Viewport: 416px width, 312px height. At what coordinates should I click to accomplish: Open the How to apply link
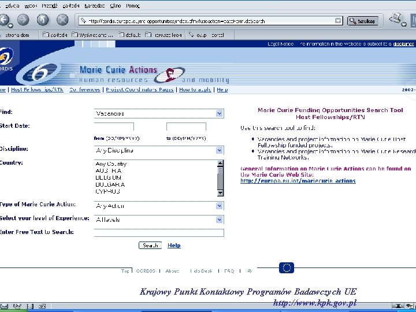(x=195, y=90)
